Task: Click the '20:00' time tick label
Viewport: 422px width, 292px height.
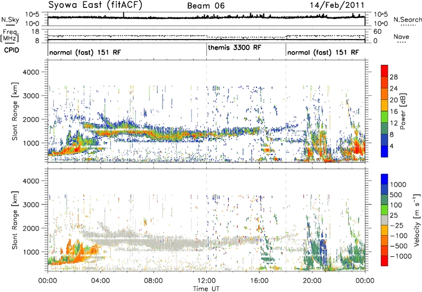Action: [x=312, y=281]
